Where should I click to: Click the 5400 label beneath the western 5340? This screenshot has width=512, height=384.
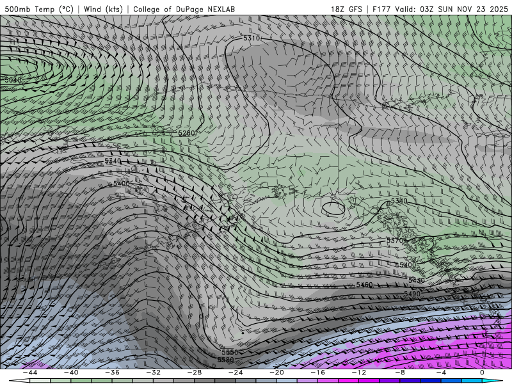coord(122,184)
